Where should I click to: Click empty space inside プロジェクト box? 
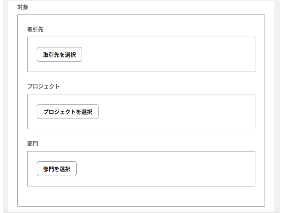pyautogui.click(x=175, y=112)
